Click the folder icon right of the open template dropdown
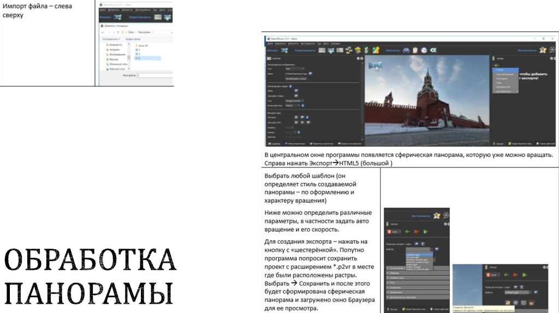 (x=437, y=249)
